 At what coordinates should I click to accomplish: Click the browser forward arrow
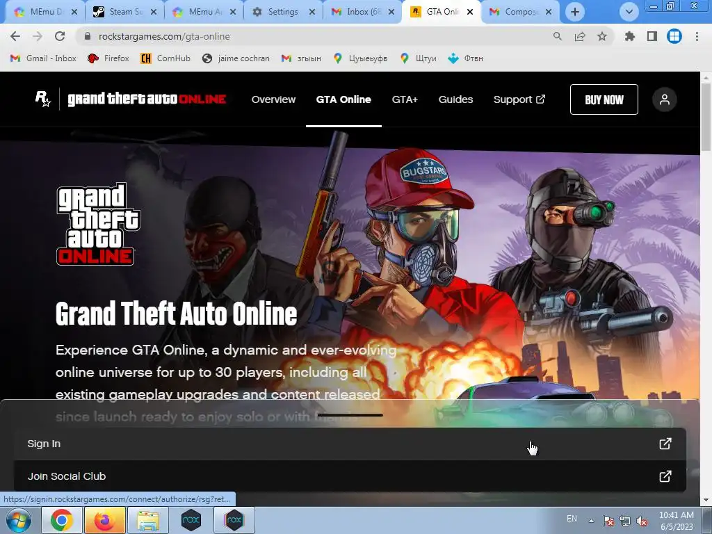pyautogui.click(x=38, y=36)
